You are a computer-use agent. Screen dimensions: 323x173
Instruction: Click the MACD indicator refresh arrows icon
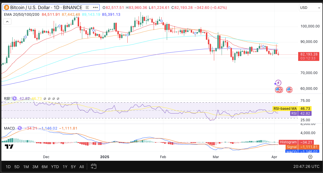click(x=20, y=128)
